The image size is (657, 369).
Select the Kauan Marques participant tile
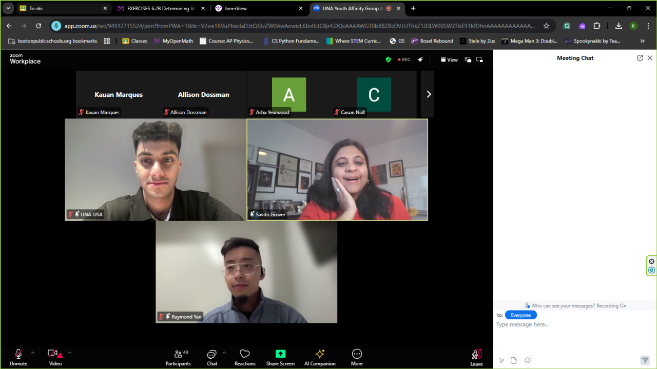pyautogui.click(x=119, y=94)
